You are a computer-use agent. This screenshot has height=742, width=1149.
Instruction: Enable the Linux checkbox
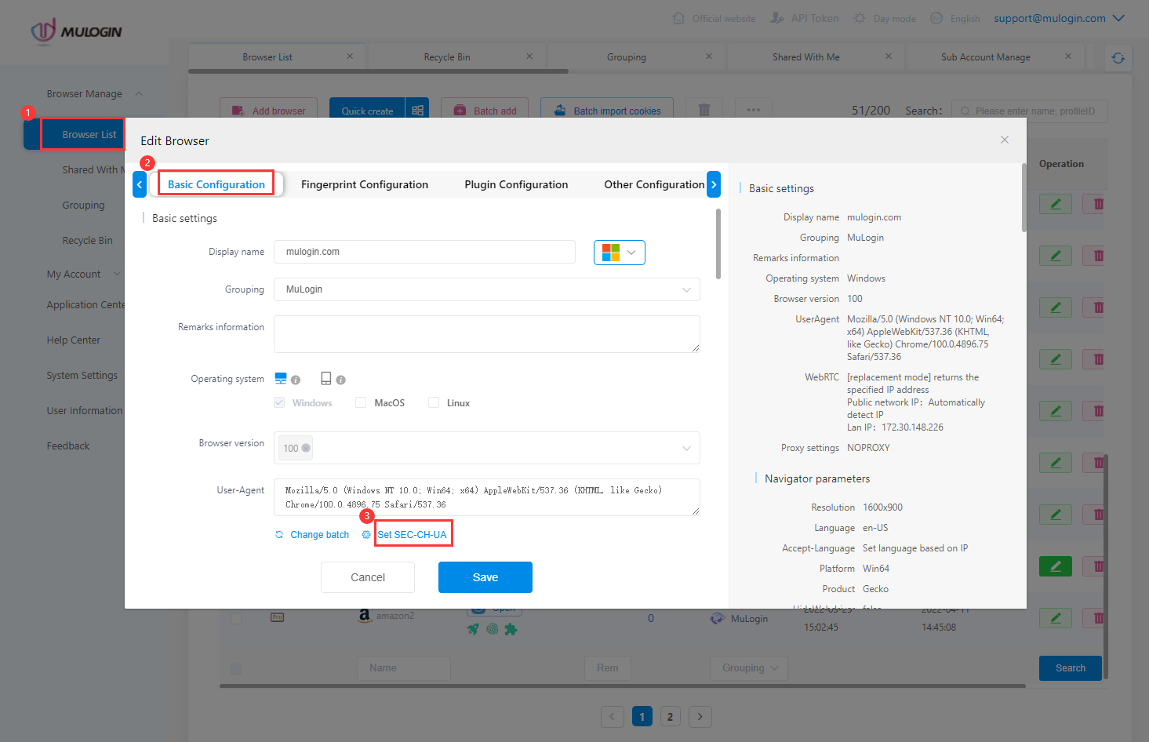433,402
